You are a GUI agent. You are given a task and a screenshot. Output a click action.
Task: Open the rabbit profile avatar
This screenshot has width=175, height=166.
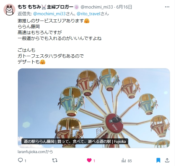click(x=9, y=10)
